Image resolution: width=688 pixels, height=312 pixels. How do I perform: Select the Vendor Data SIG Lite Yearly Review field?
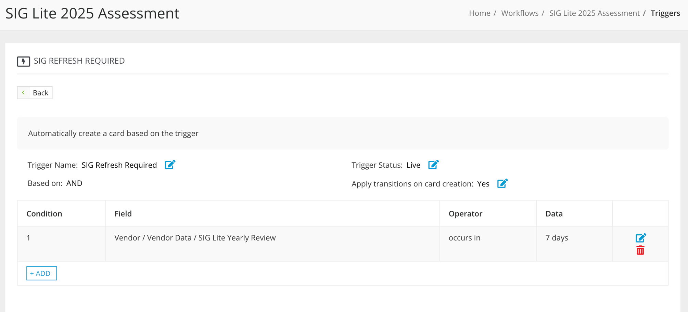click(195, 237)
